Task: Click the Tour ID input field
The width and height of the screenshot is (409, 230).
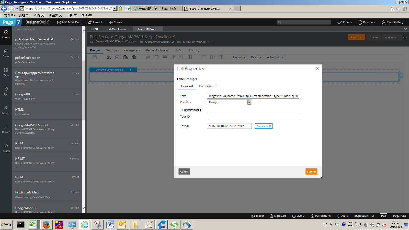Action: tap(253, 117)
